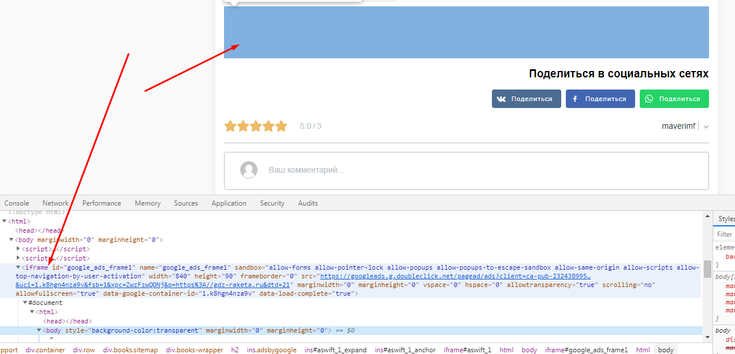Select the div.container breadcrumb
The image size is (735, 354).
pos(45,350)
